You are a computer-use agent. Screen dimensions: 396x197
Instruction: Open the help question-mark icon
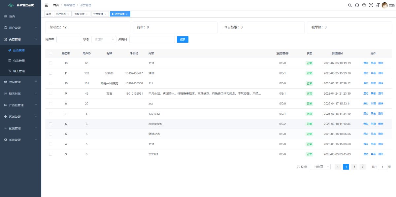point(364,5)
